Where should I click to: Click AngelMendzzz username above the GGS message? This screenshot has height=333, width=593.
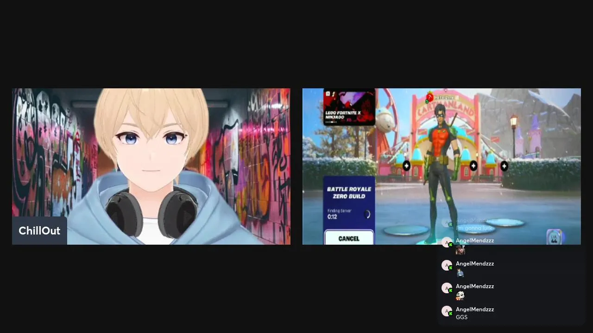[475, 309]
